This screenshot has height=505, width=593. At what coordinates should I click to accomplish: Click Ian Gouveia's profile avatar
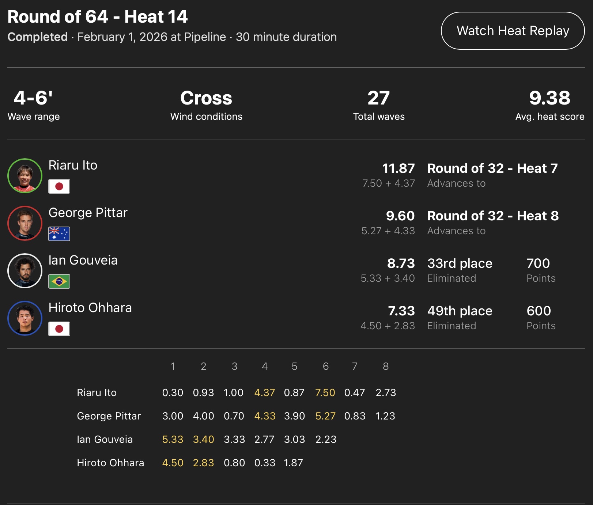25,271
